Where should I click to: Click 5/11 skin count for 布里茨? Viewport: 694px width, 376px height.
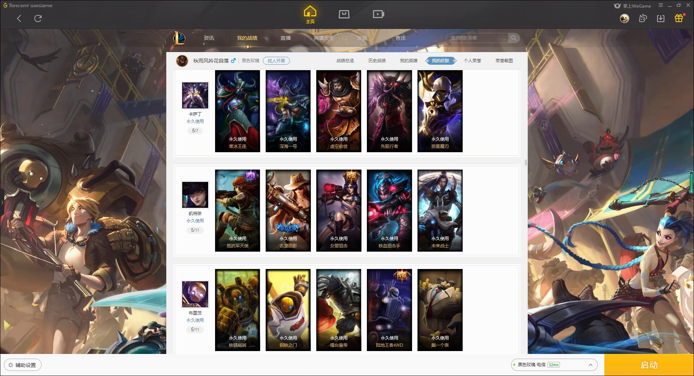click(195, 329)
